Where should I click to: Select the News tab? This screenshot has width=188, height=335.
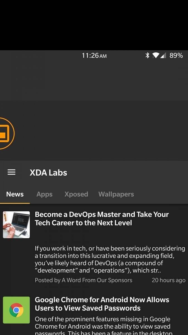tap(15, 194)
